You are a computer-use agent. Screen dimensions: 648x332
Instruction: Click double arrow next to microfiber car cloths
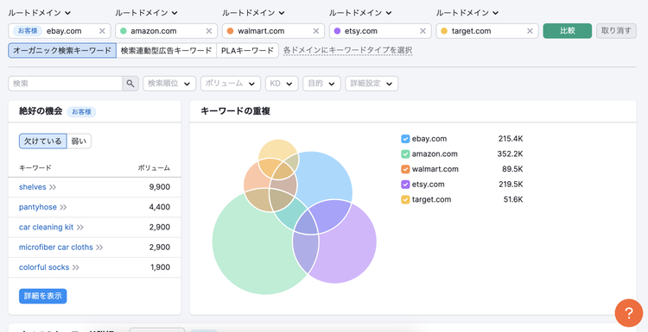click(99, 247)
